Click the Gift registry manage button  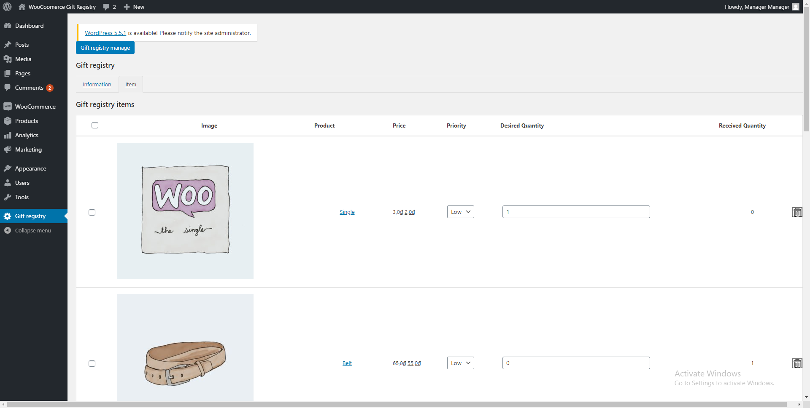(105, 48)
